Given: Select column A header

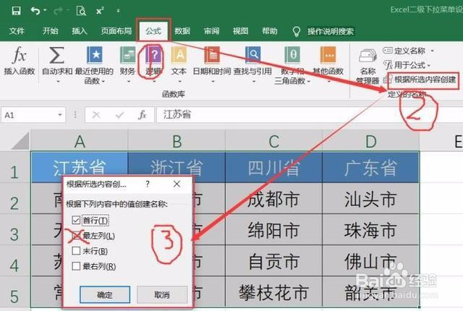Looking at the screenshot, I should click(80, 141).
